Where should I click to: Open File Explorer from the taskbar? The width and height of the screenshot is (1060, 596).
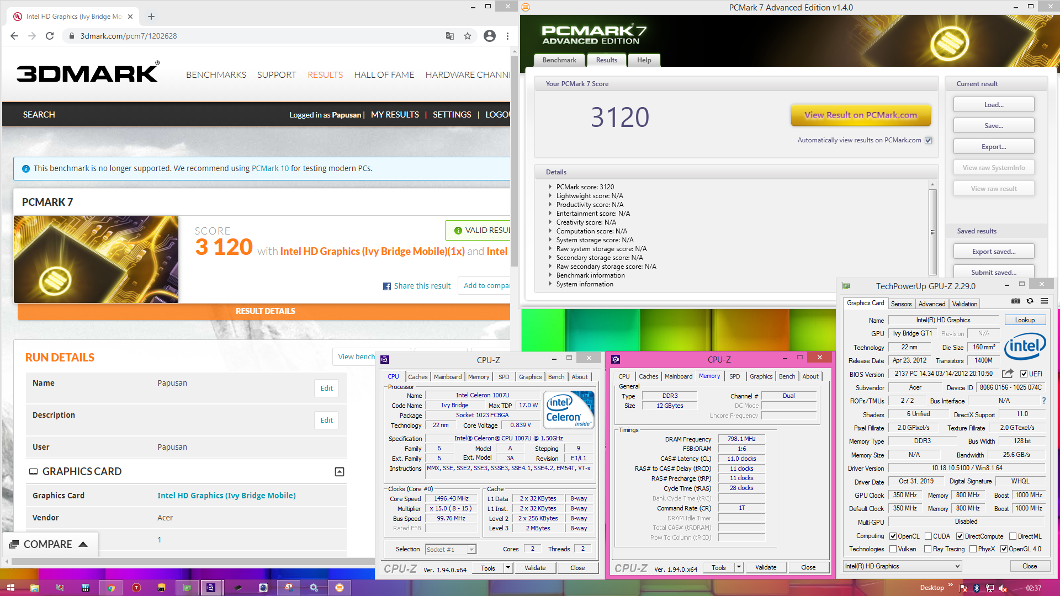[x=34, y=588]
